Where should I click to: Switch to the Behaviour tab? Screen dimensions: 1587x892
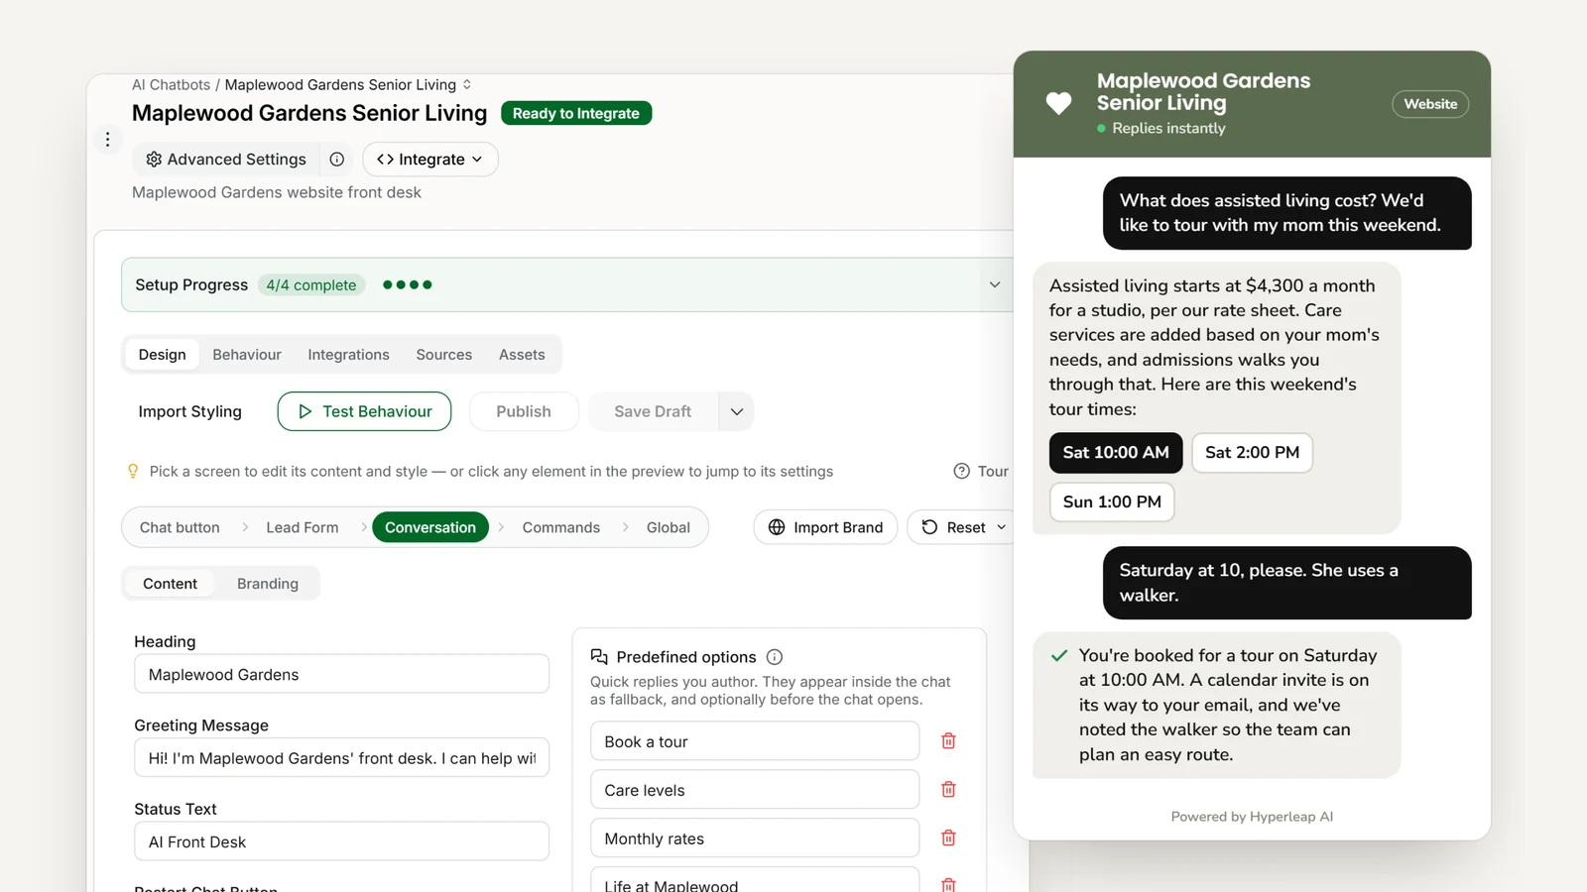point(247,355)
